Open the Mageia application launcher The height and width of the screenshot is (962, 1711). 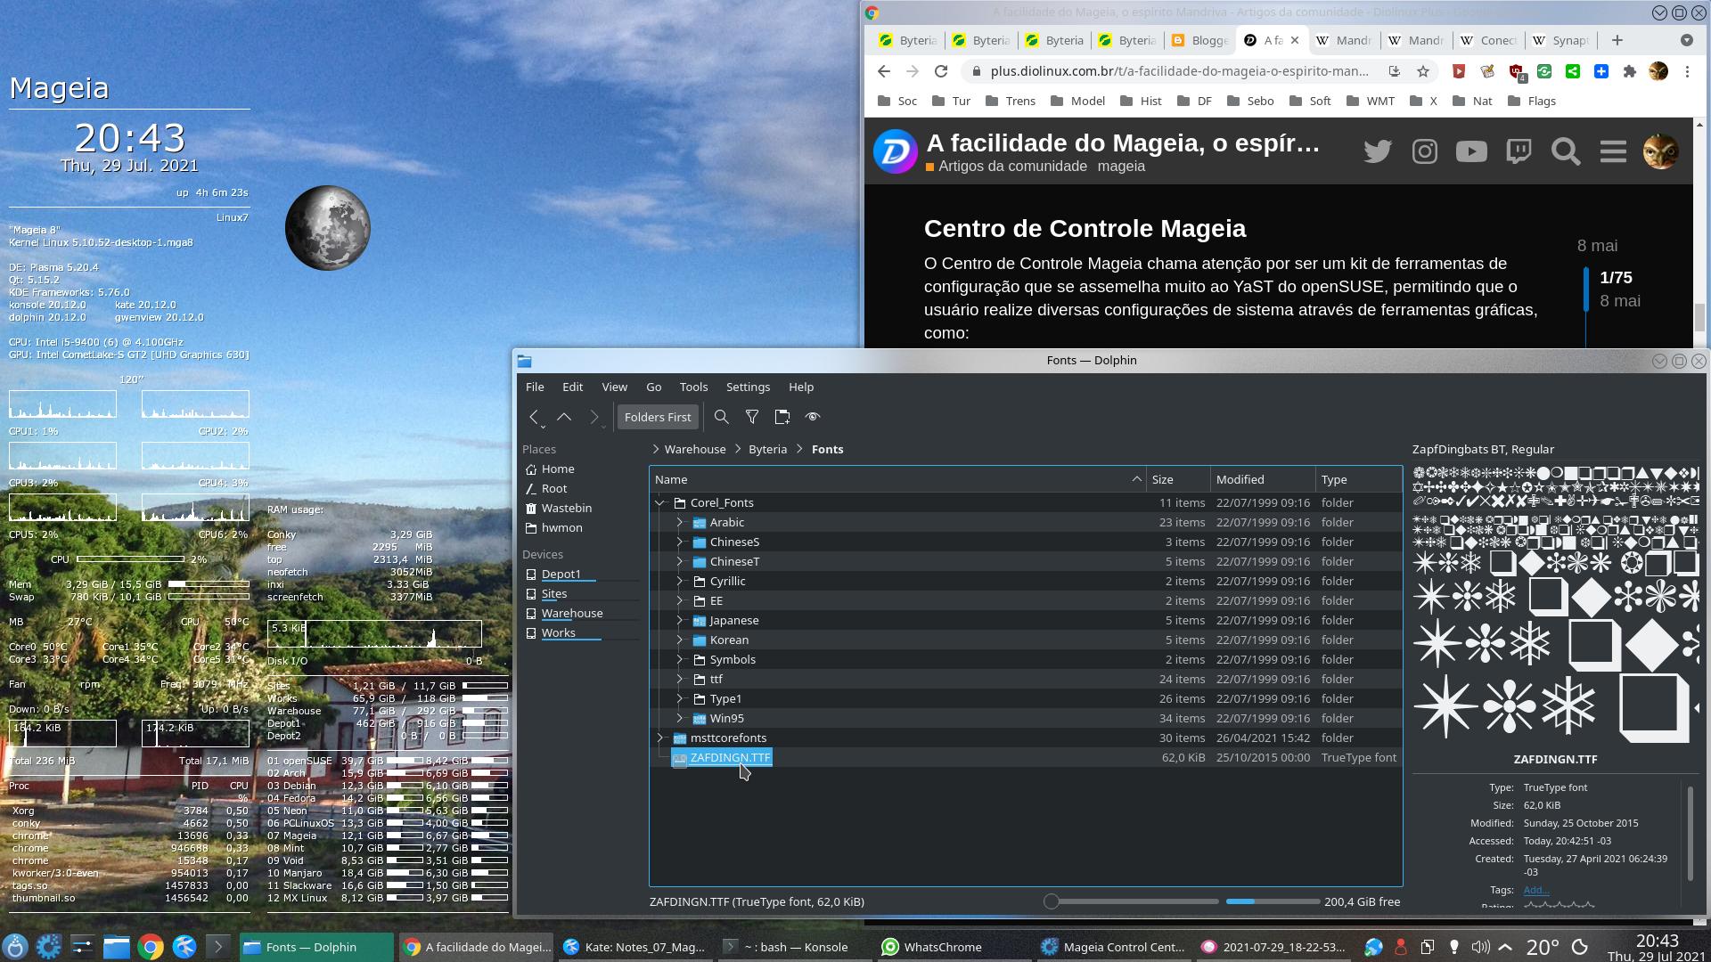coord(15,946)
